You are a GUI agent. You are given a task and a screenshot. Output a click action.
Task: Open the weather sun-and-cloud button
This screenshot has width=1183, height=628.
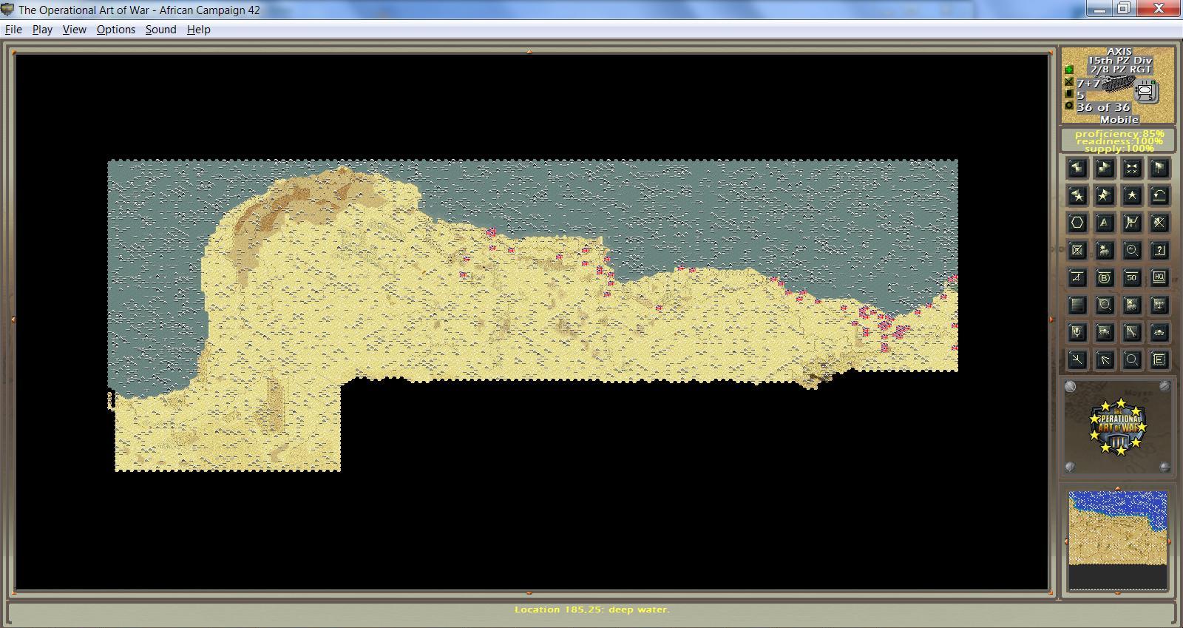(1105, 250)
